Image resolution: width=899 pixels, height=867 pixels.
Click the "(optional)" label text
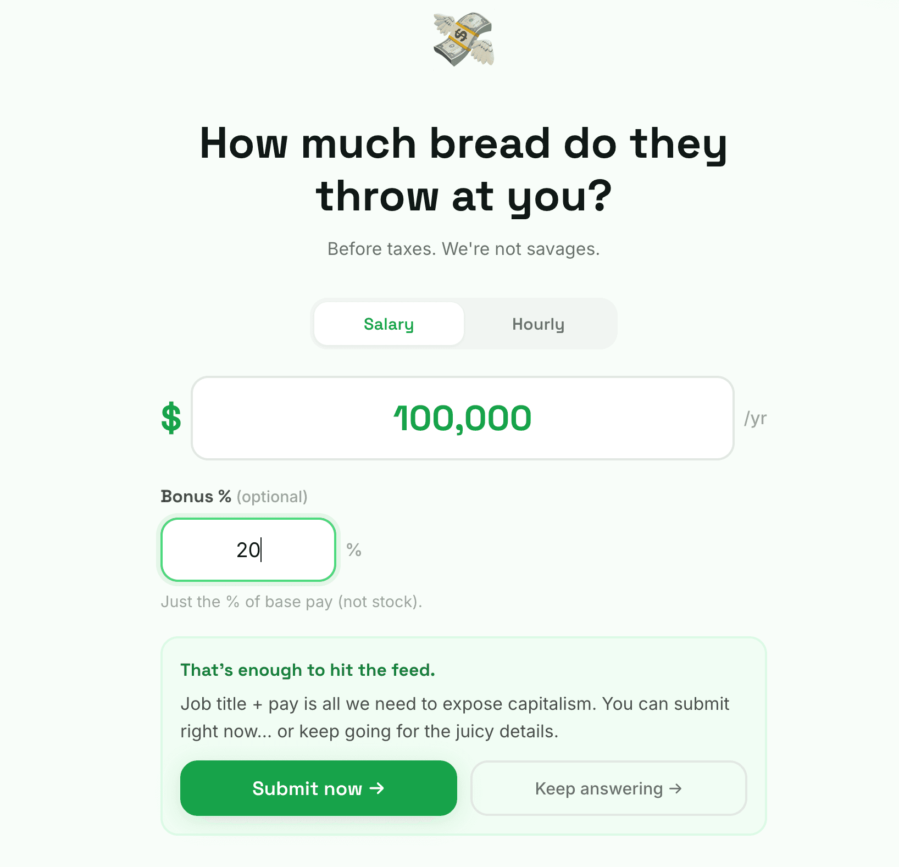pyautogui.click(x=272, y=497)
